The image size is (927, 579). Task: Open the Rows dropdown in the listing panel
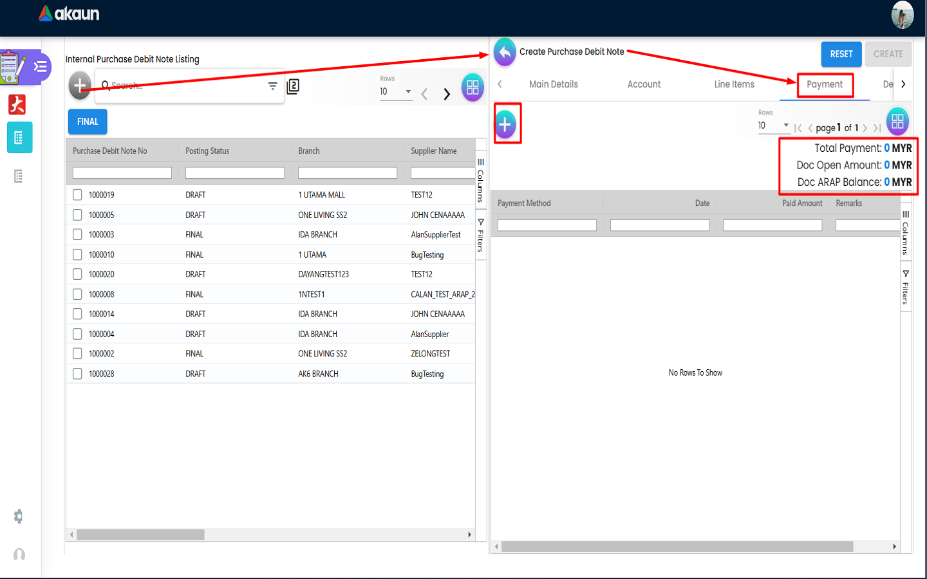click(396, 92)
